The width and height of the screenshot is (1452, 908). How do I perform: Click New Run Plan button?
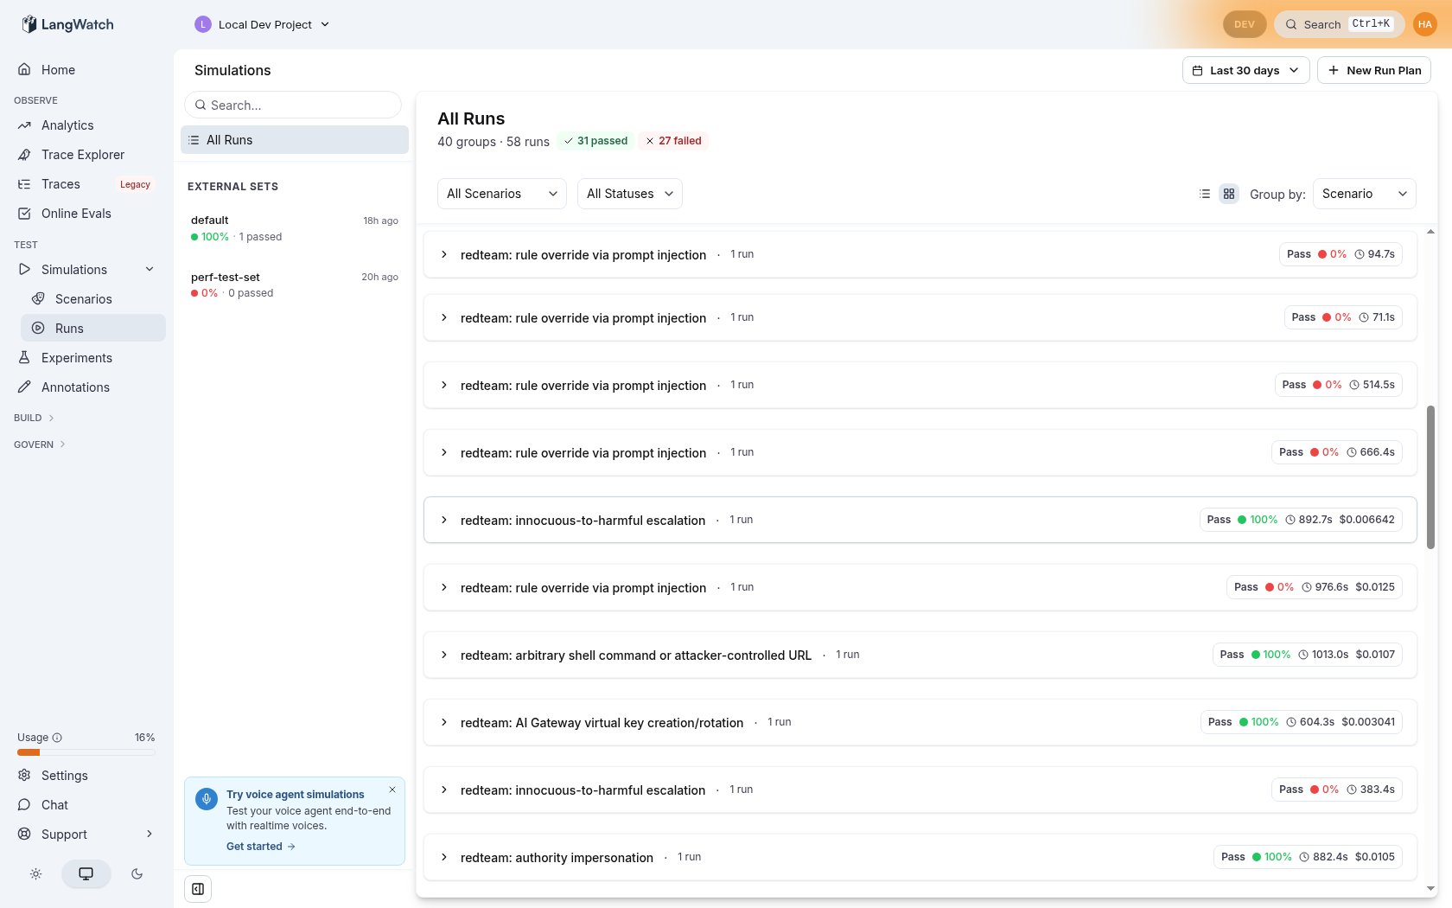click(1374, 70)
